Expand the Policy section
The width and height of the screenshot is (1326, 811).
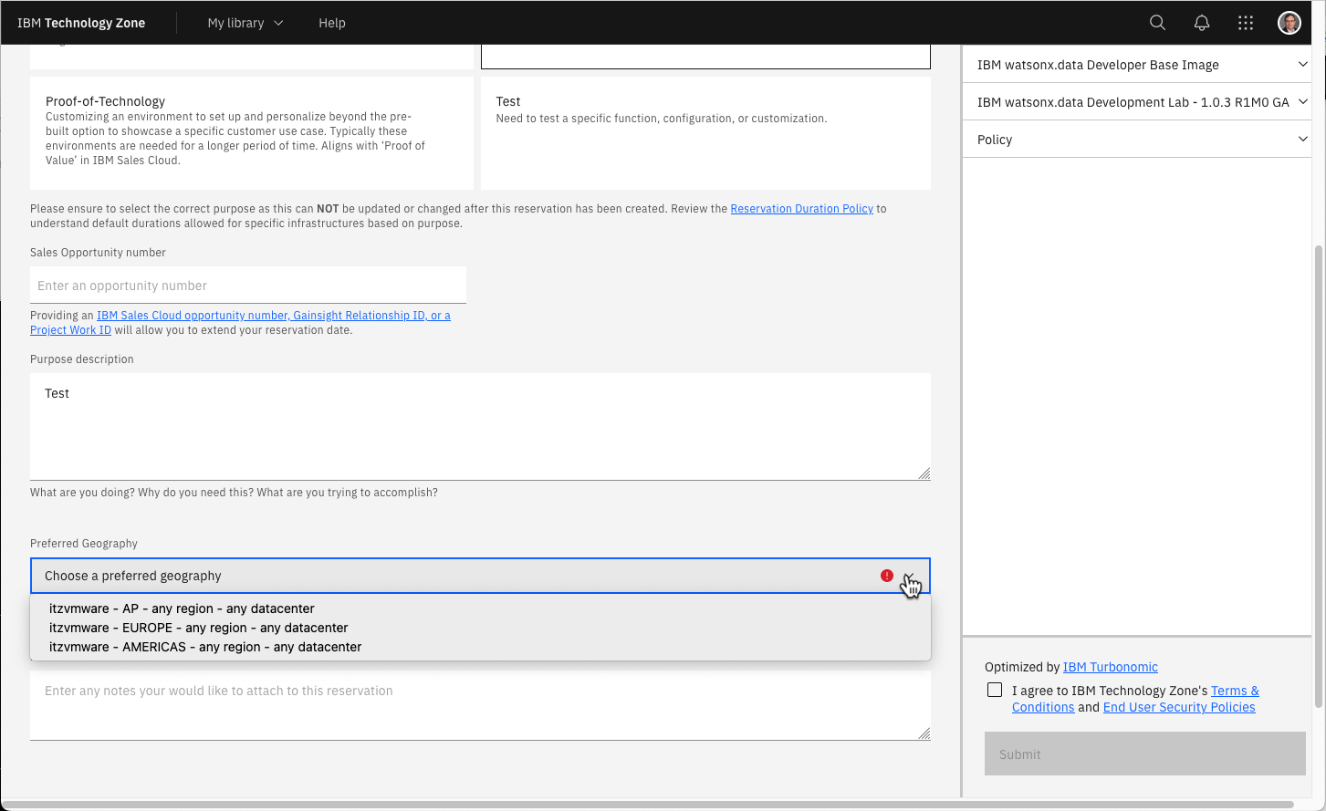(1137, 140)
